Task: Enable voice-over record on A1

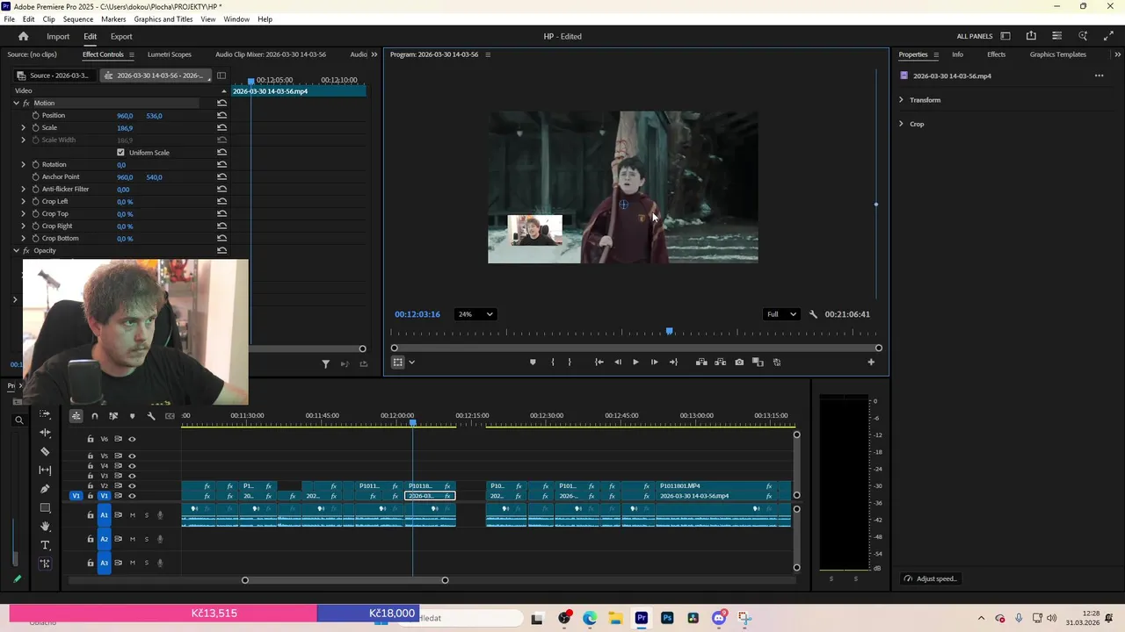Action: coord(160,515)
